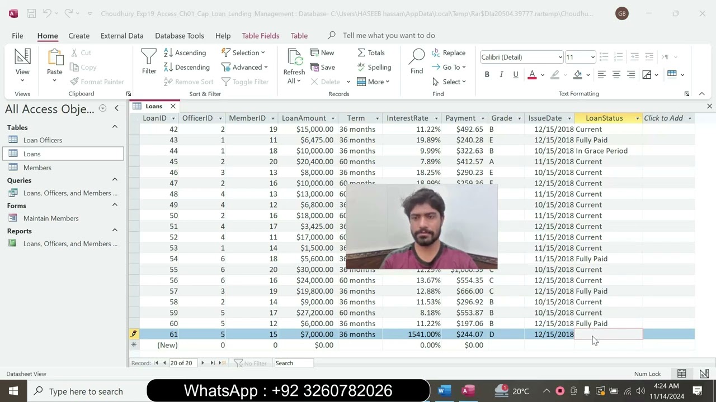
Task: Collapse the Tables group
Action: (115, 127)
